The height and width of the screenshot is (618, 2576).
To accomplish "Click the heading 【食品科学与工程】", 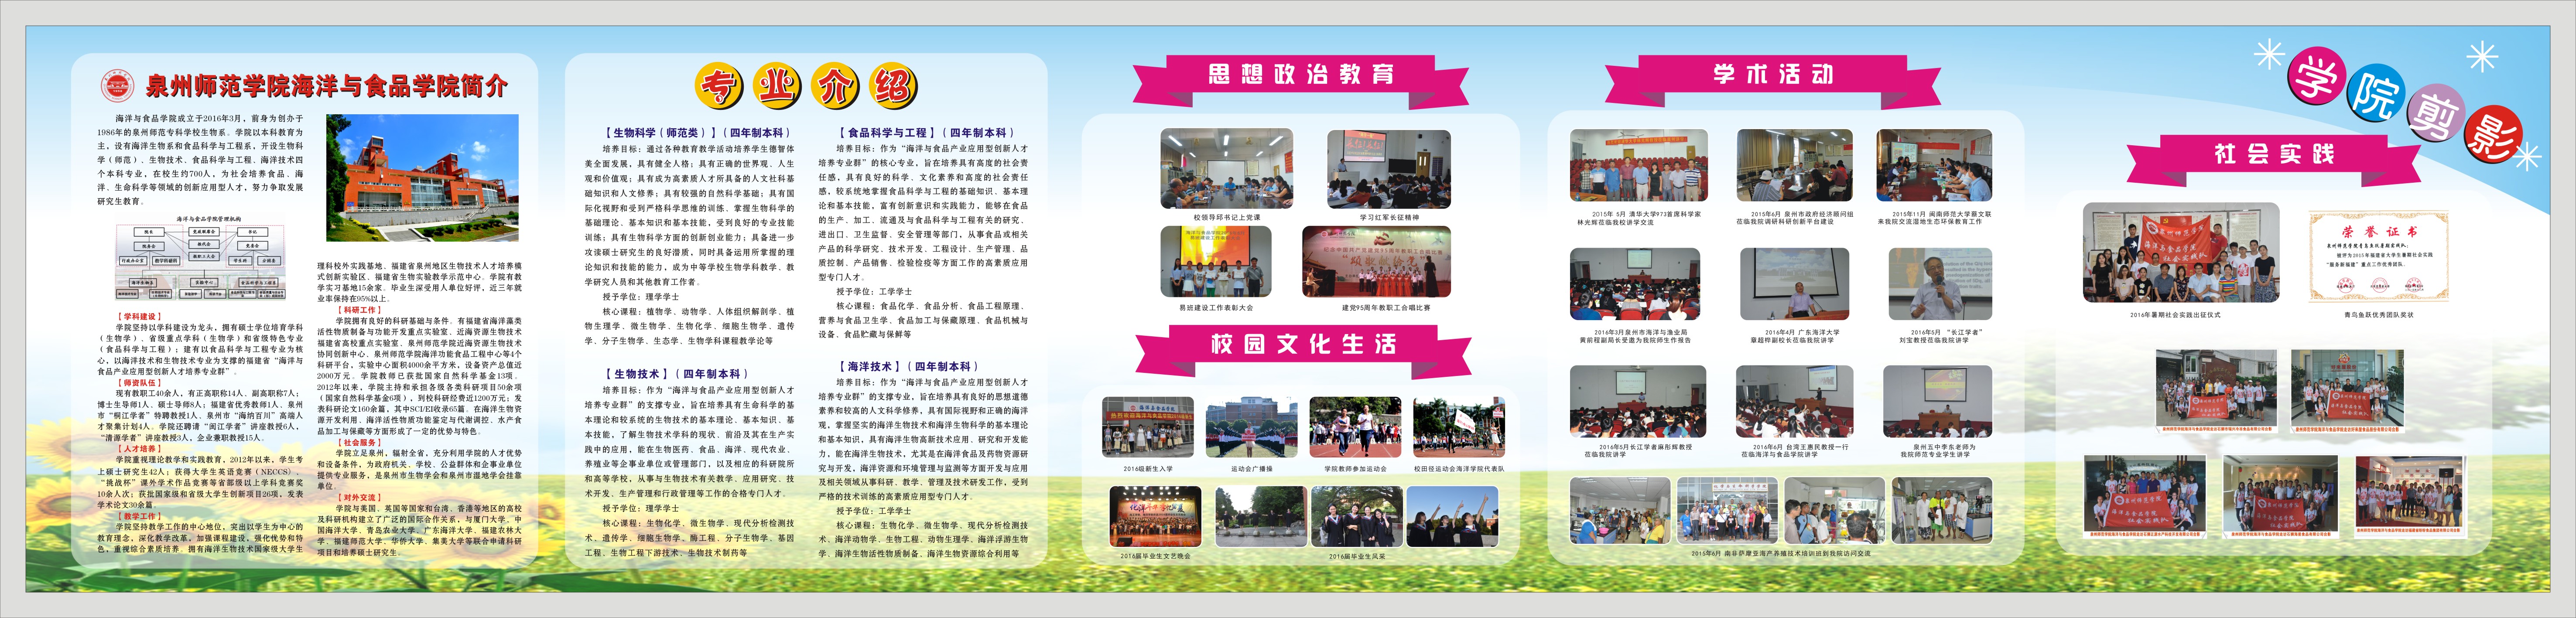I will pos(888,133).
